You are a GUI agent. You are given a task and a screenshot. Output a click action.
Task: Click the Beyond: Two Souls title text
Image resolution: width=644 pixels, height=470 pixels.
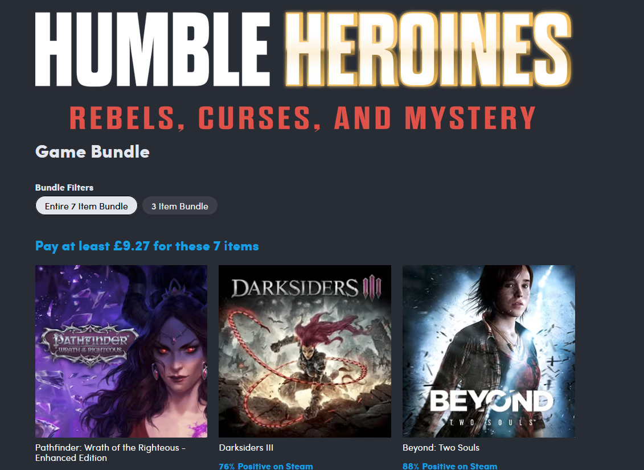tap(441, 448)
